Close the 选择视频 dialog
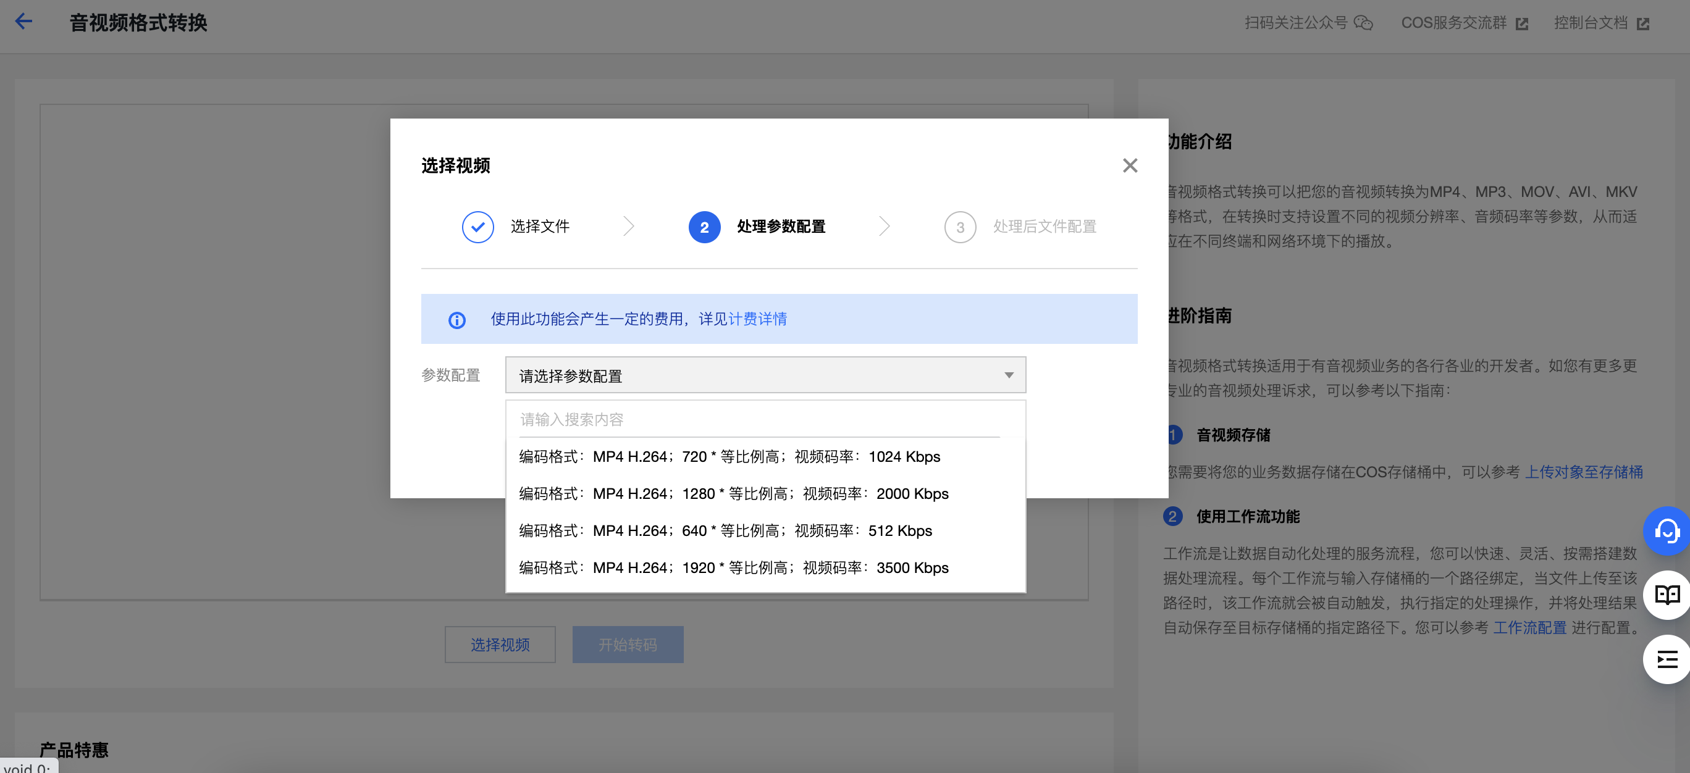 pyautogui.click(x=1129, y=165)
